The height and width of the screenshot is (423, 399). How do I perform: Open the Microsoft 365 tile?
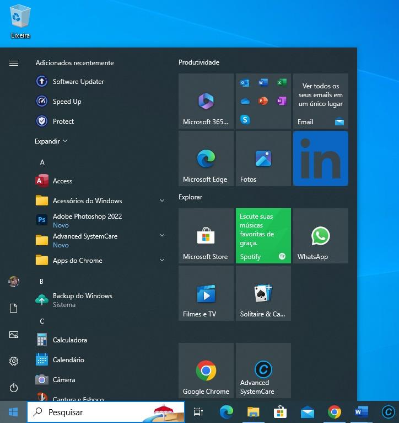206,101
